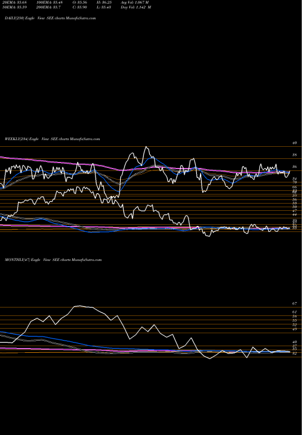Click the 40 price label on monthly axis
Viewport: 302px width, 435px height.
point(295,342)
